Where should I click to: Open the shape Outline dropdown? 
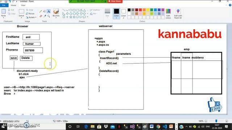click(x=96, y=10)
